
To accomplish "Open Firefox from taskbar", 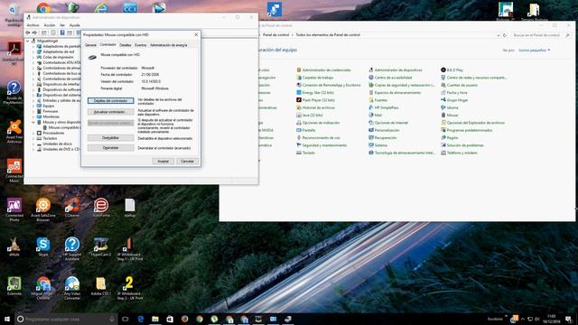I will point(184,319).
